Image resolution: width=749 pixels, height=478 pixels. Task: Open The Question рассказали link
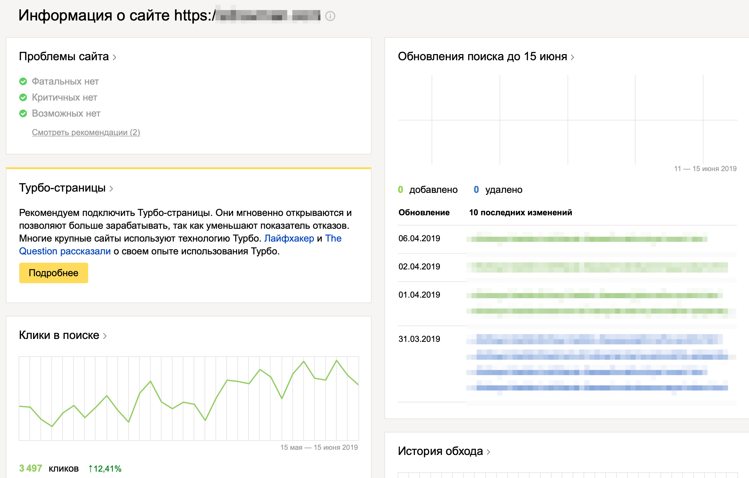[x=65, y=251]
